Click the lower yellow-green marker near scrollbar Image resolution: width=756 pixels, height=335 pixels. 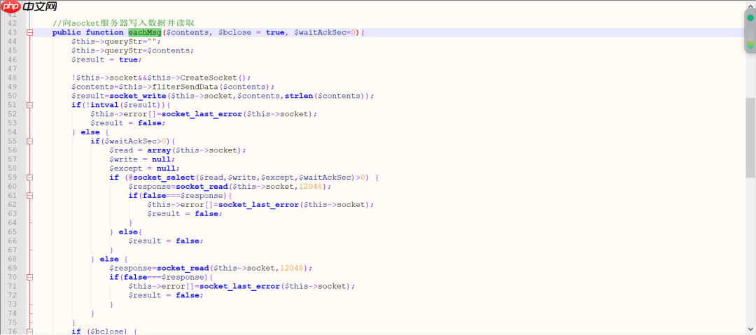click(750, 45)
